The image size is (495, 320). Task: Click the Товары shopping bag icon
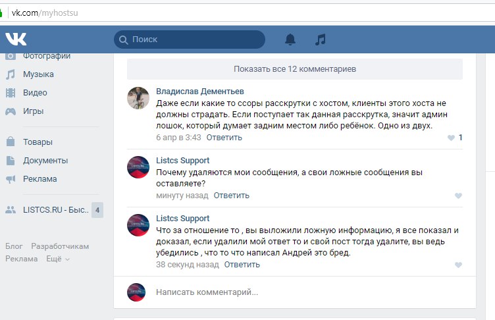point(11,142)
